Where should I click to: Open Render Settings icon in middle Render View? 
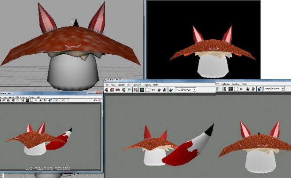pos(136,90)
